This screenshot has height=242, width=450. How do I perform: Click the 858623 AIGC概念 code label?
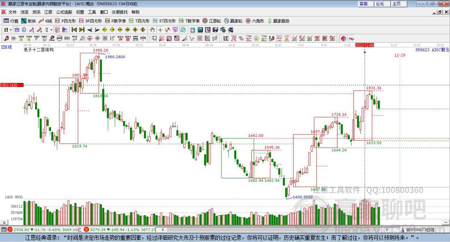pyautogui.click(x=432, y=50)
